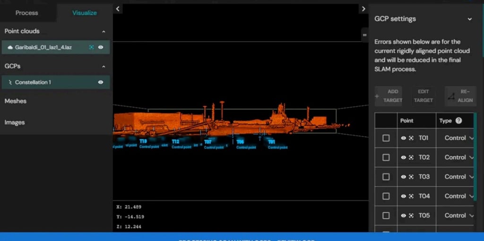Check the T05 row checkbox
This screenshot has width=484, height=241.
pos(386,215)
